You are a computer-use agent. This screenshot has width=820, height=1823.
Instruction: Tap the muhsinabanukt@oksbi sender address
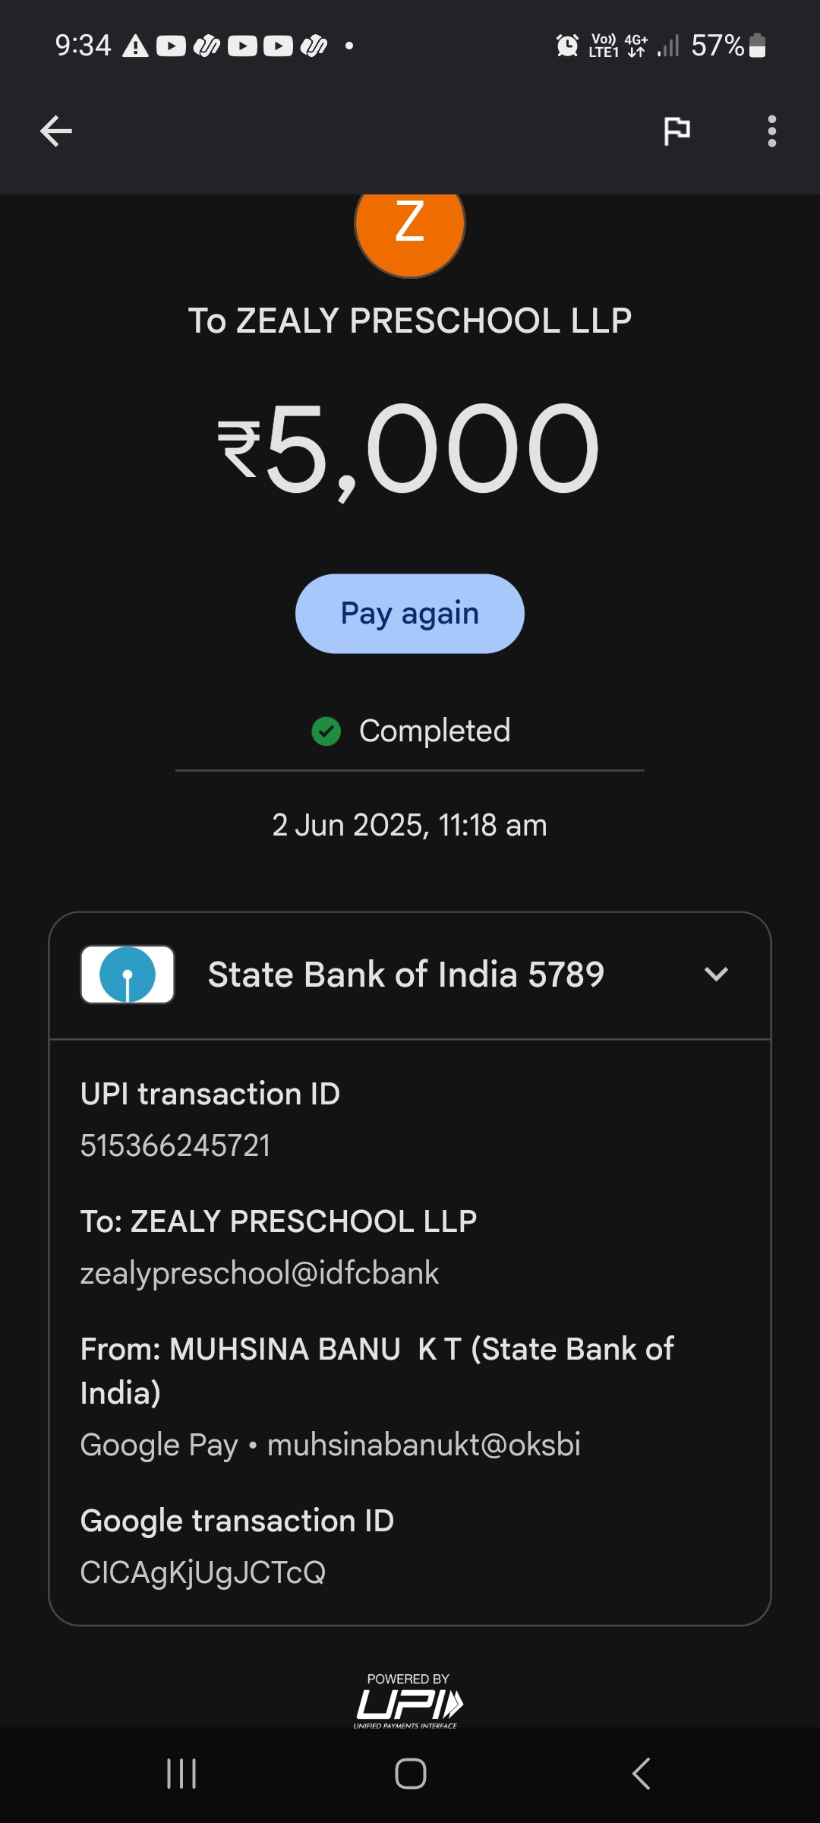[x=424, y=1445]
